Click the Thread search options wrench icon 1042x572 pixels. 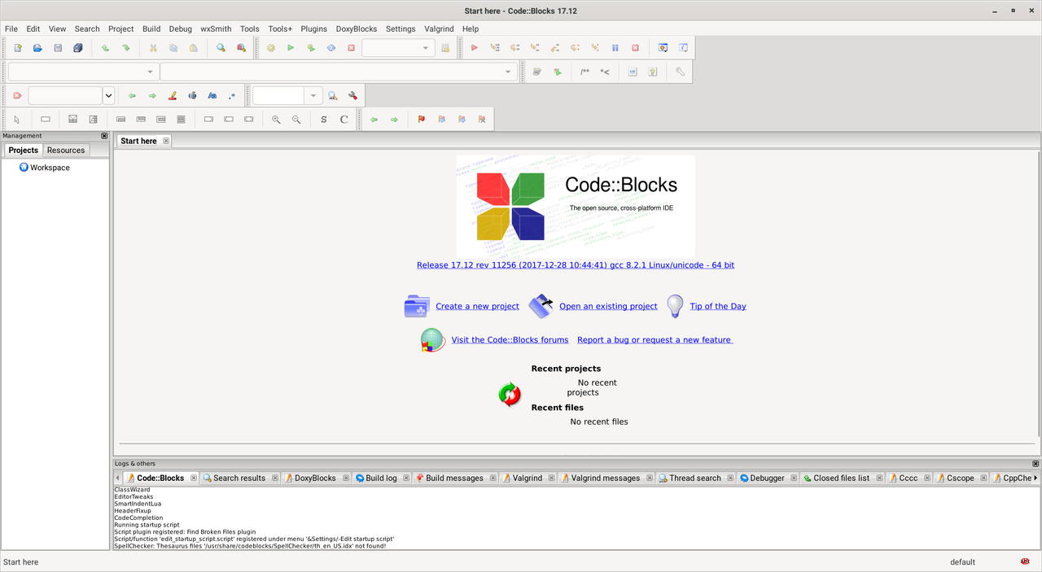[352, 96]
